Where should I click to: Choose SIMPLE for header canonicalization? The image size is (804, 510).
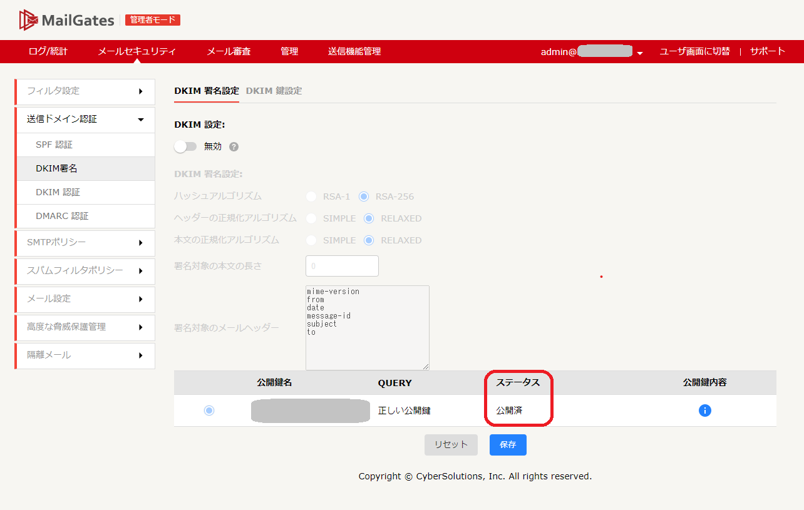point(311,218)
